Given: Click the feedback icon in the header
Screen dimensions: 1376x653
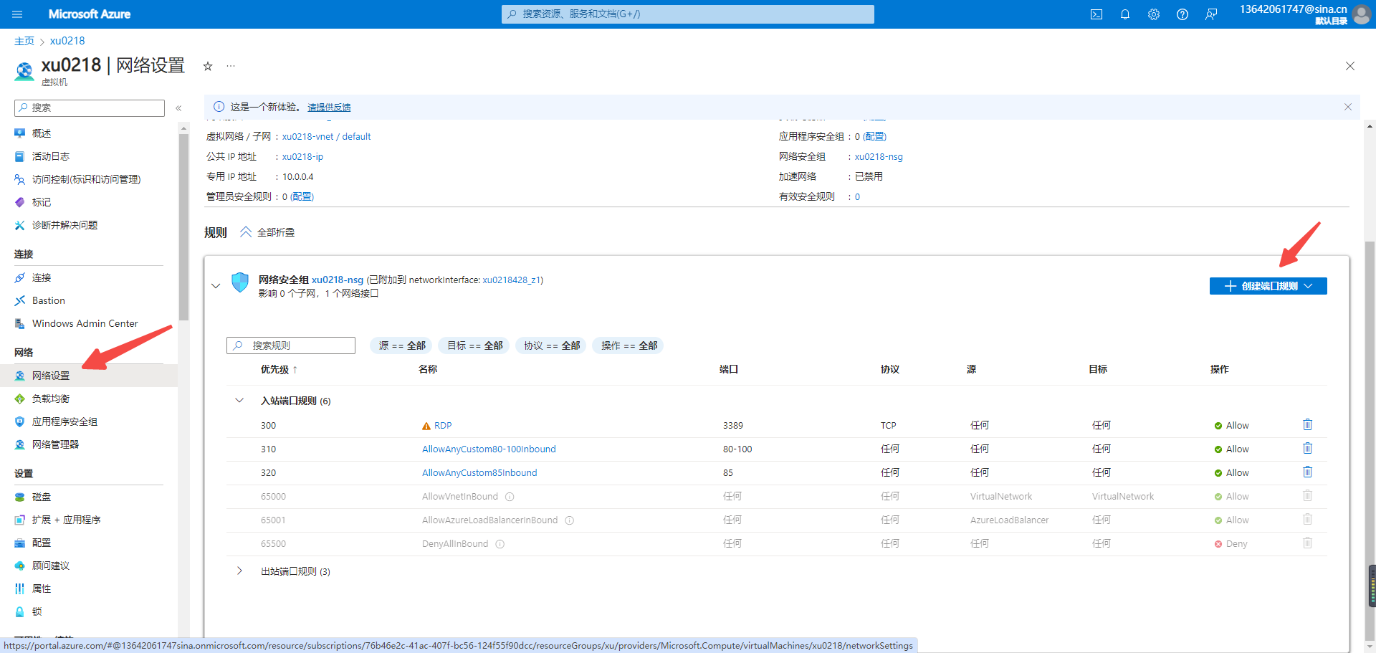Looking at the screenshot, I should click(x=1211, y=14).
